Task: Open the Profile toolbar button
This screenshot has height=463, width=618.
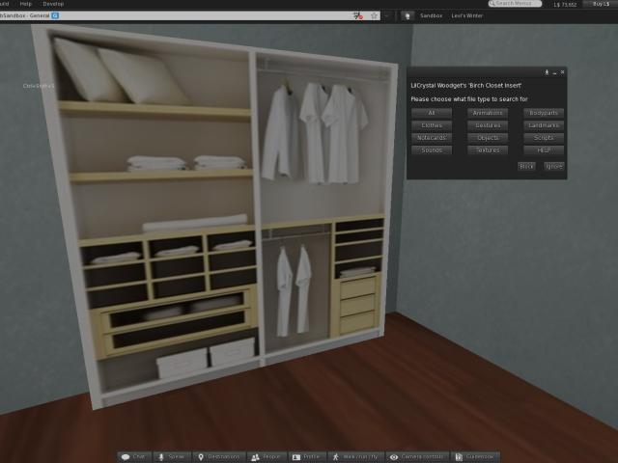Action: pyautogui.click(x=306, y=456)
